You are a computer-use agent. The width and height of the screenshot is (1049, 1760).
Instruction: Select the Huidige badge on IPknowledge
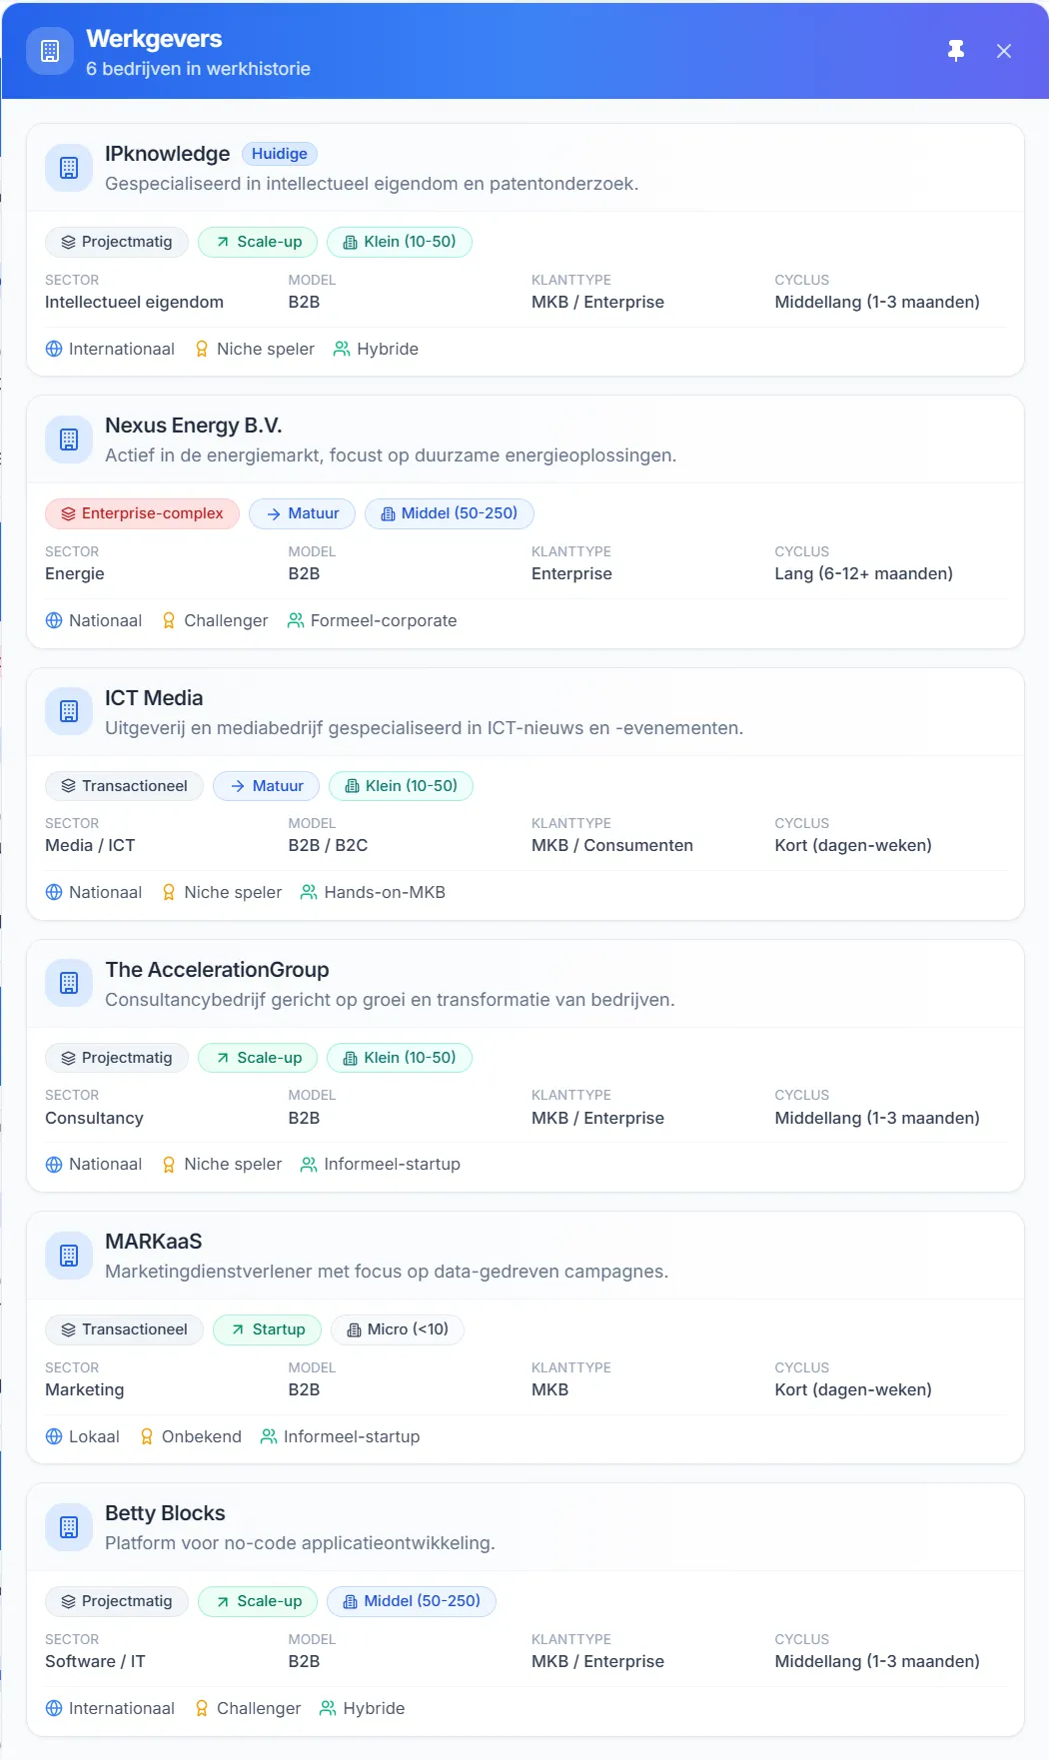(x=279, y=154)
